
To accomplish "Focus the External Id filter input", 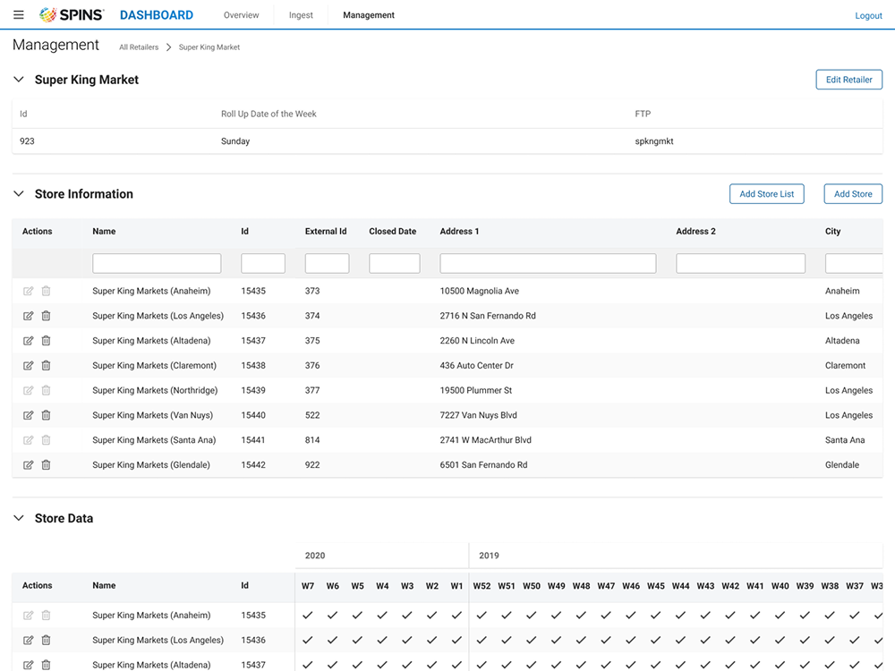I will pyautogui.click(x=327, y=264).
